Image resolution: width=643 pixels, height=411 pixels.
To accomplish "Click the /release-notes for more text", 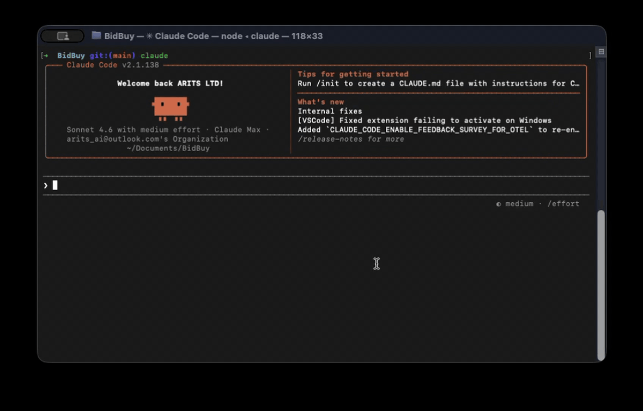I will point(351,139).
